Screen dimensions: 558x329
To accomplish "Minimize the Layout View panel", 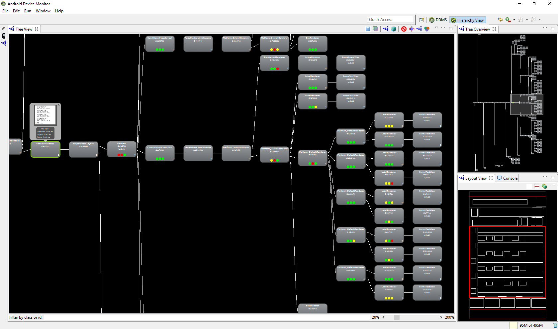I will (x=545, y=177).
